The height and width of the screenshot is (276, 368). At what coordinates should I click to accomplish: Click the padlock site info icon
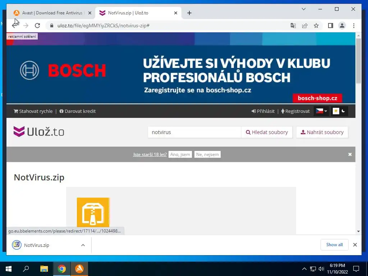point(52,26)
